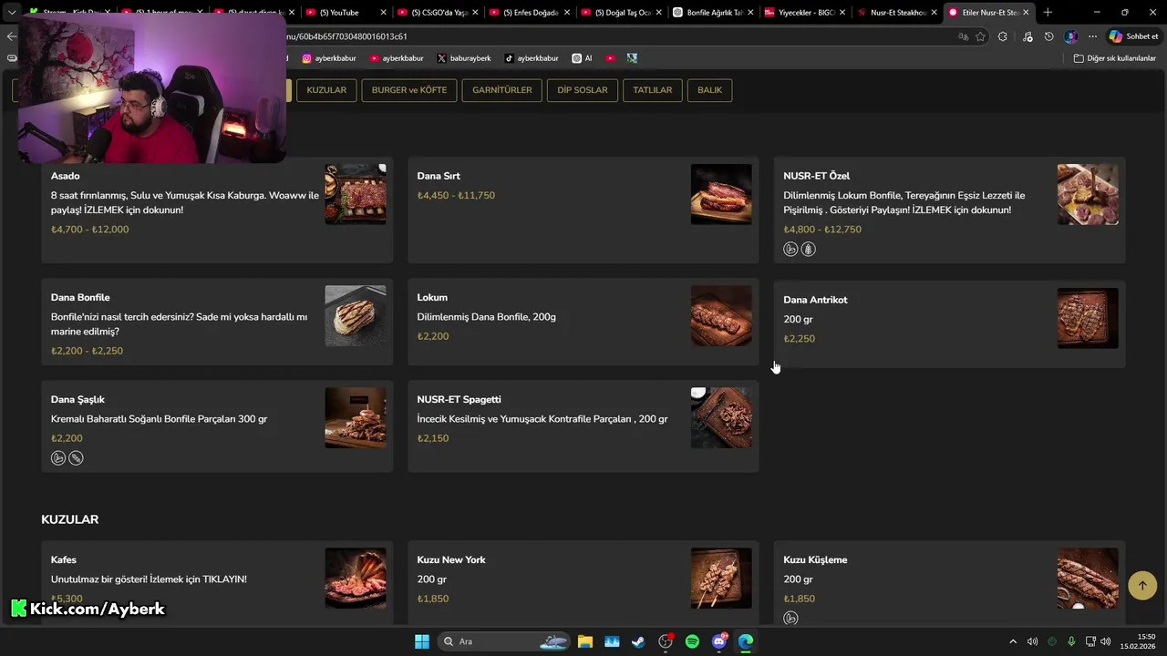This screenshot has width=1167, height=656.
Task: Click the Dana Bonfile dish photo
Action: [x=356, y=315]
